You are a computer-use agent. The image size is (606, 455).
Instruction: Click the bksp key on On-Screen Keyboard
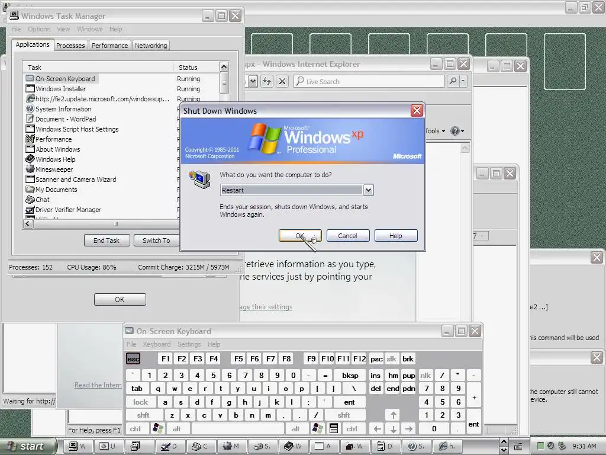(350, 375)
